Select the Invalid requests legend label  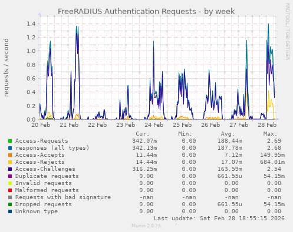click(x=44, y=183)
